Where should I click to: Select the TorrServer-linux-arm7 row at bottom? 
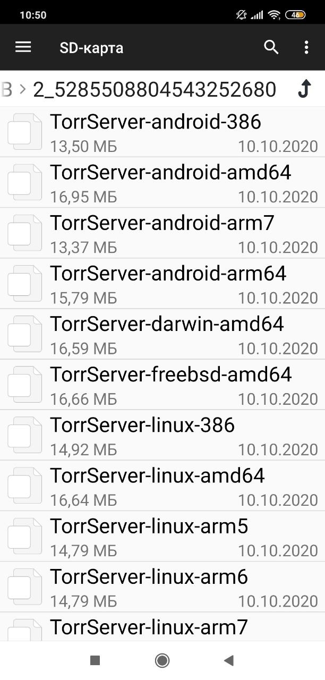162,627
